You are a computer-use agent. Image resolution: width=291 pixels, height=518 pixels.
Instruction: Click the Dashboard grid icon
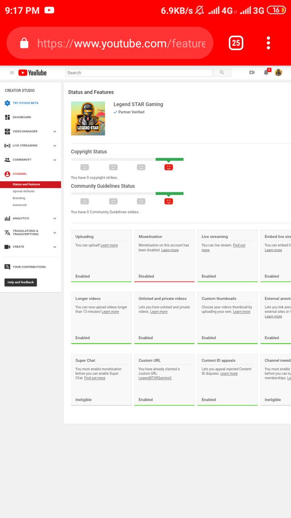pos(7,117)
